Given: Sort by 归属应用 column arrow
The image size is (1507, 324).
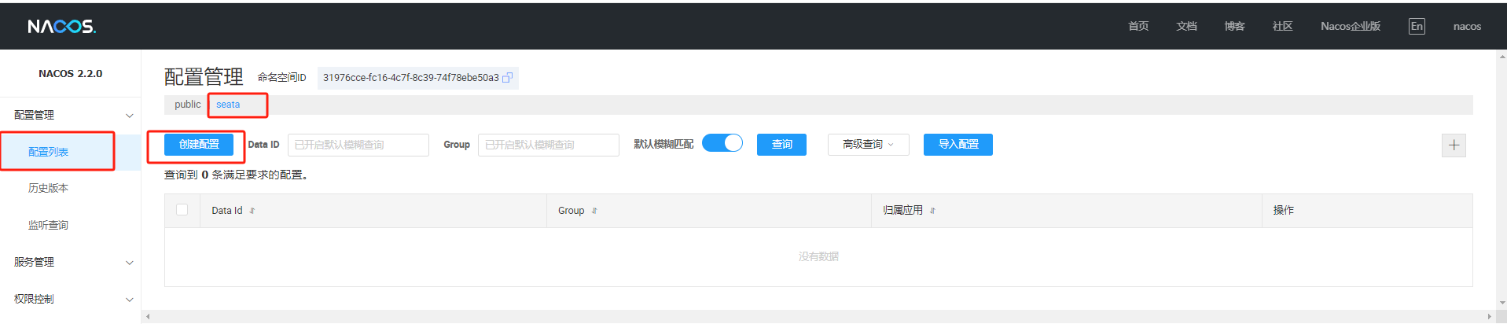Looking at the screenshot, I should pos(932,211).
